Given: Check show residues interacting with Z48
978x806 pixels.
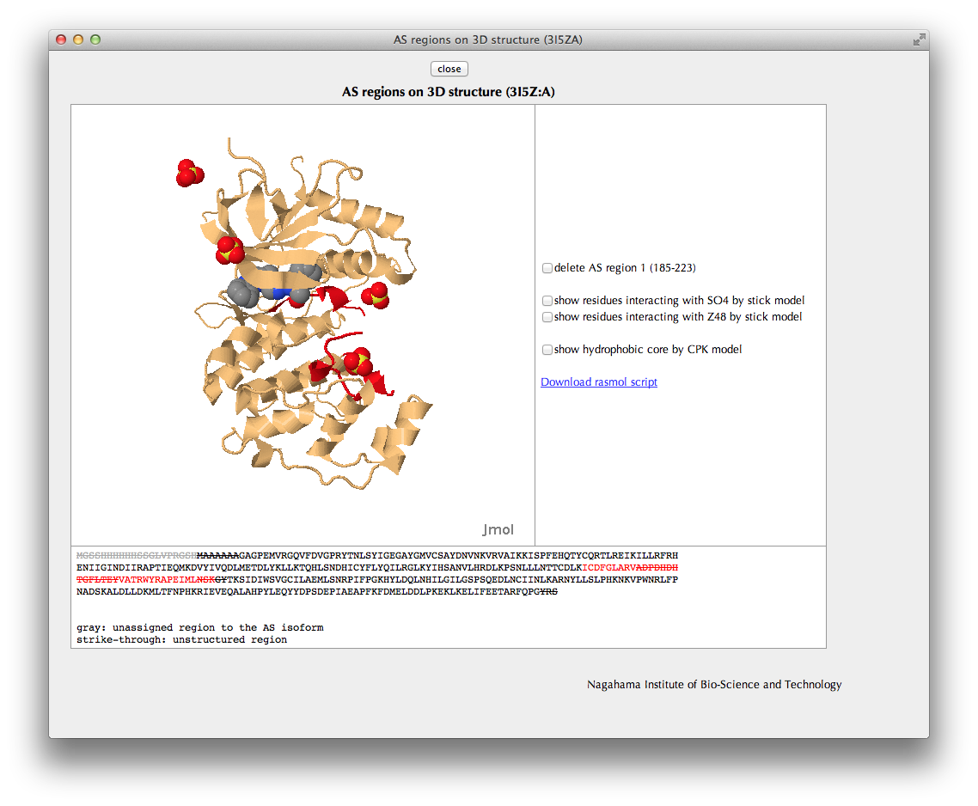Looking at the screenshot, I should click(547, 317).
